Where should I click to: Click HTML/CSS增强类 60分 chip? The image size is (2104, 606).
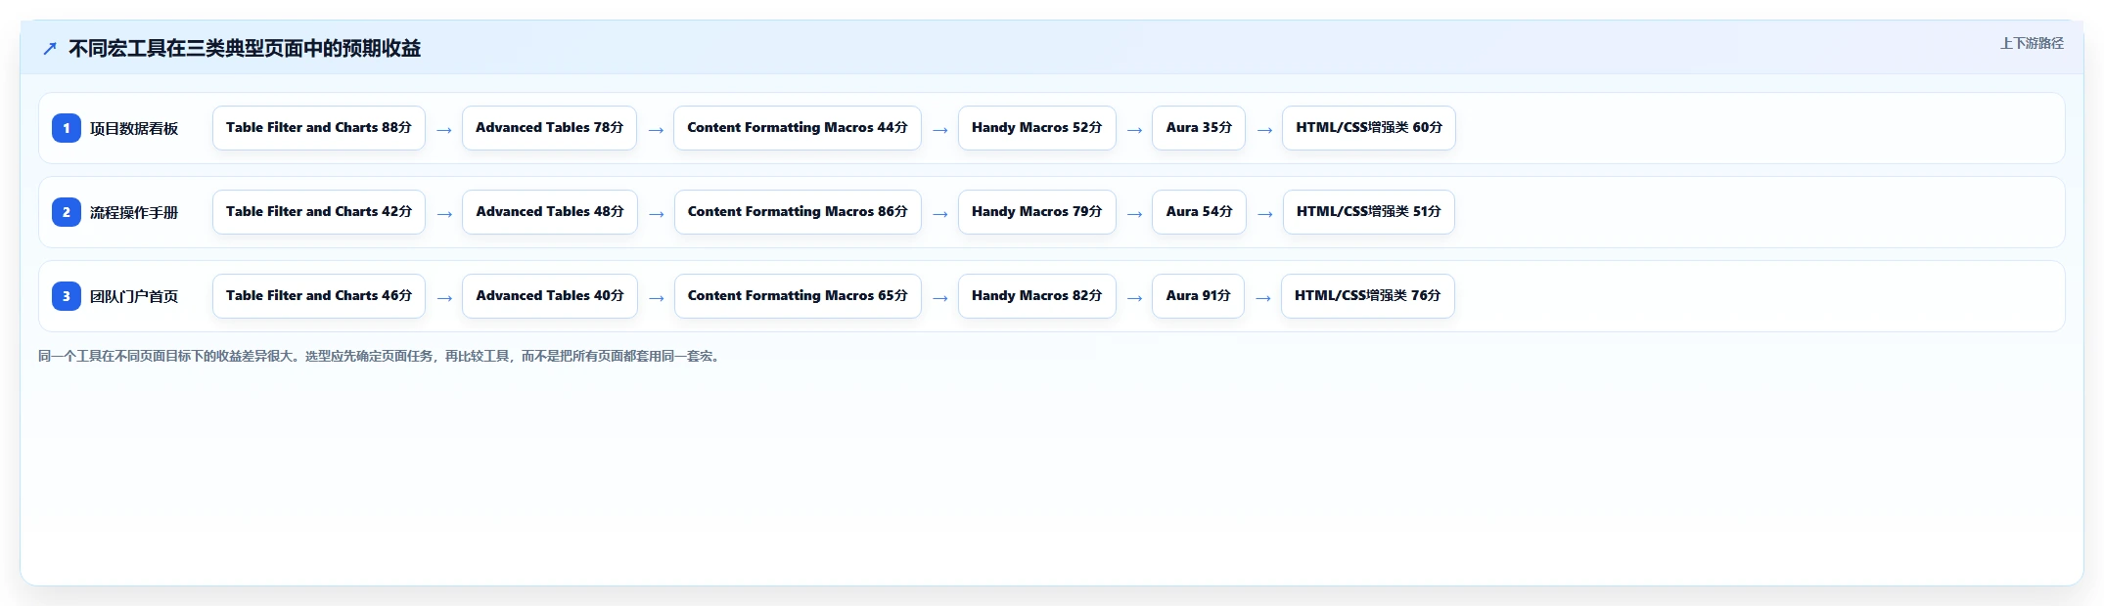tap(1369, 128)
